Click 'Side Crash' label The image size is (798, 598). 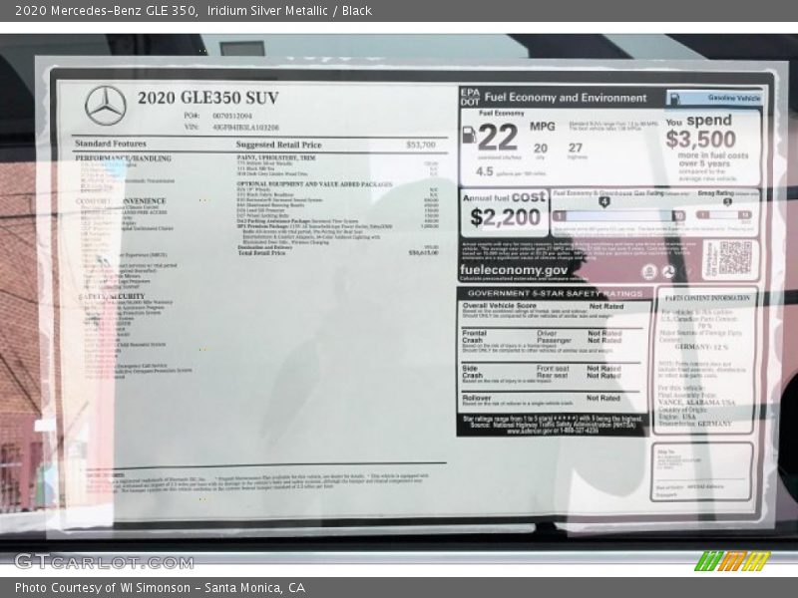[x=472, y=372]
